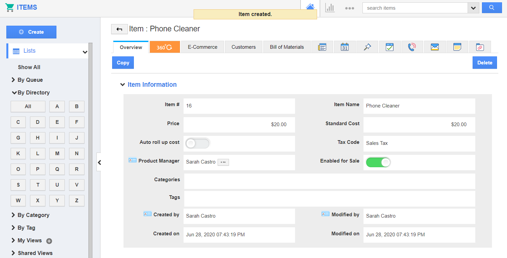Open the notes icon tab

457,47
